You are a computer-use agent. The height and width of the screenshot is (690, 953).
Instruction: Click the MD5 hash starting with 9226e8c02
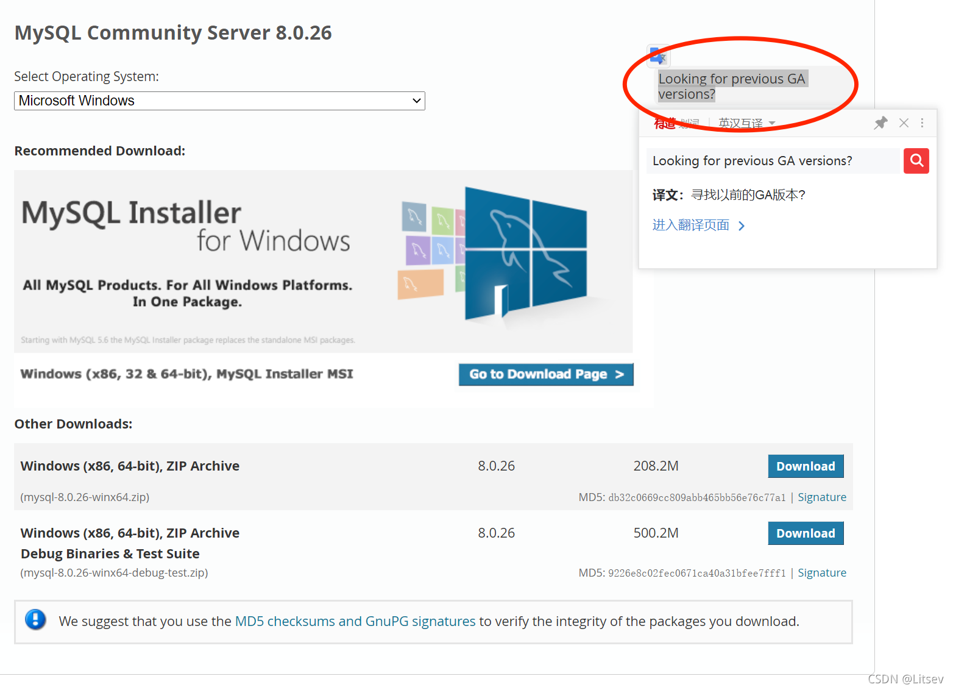697,573
